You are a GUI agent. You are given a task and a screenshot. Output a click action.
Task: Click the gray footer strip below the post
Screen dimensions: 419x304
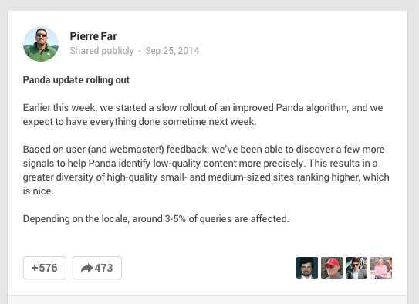tap(208, 299)
